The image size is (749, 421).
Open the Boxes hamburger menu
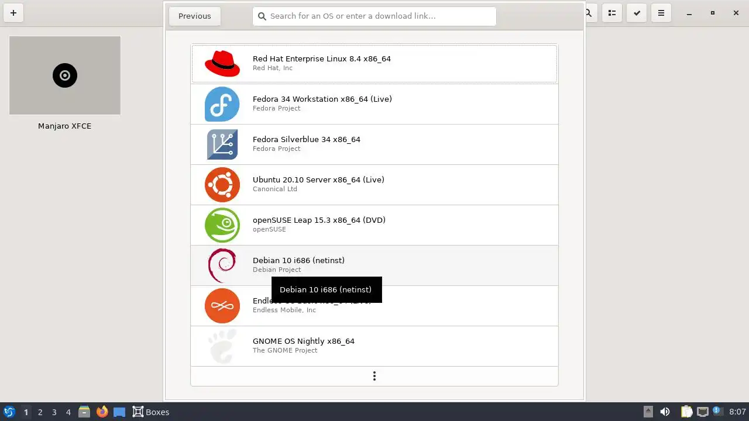[x=661, y=13]
